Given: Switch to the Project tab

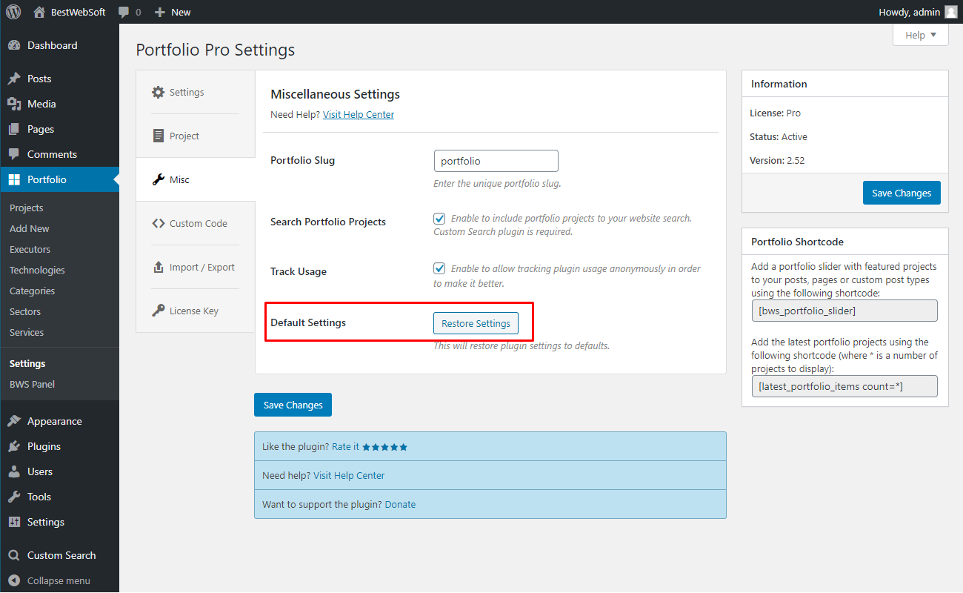Looking at the screenshot, I should point(196,136).
